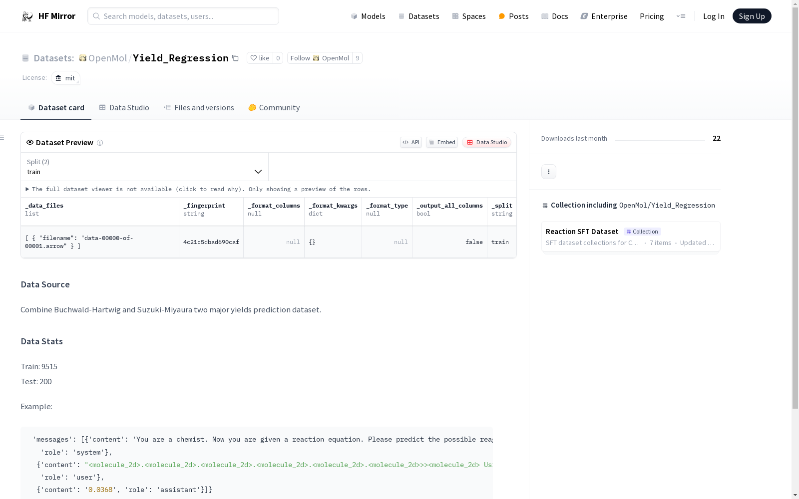Open the Files and versions tab

199,108
